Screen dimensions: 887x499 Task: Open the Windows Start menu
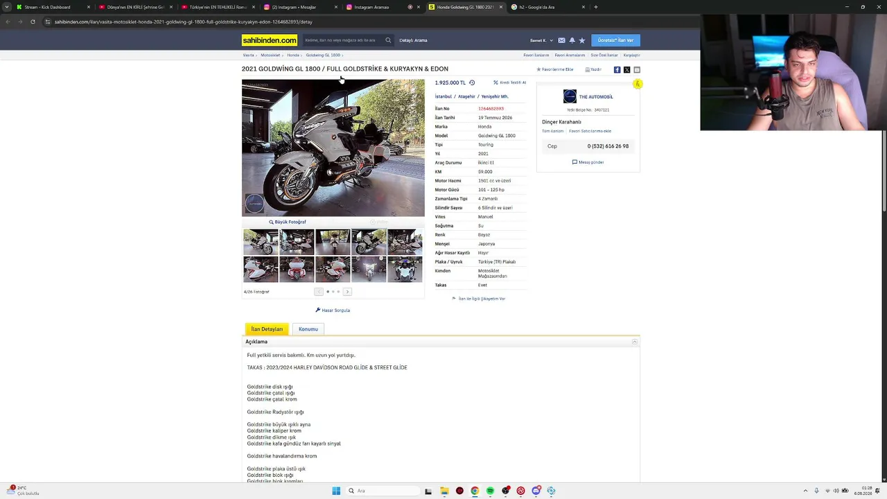[336, 491]
